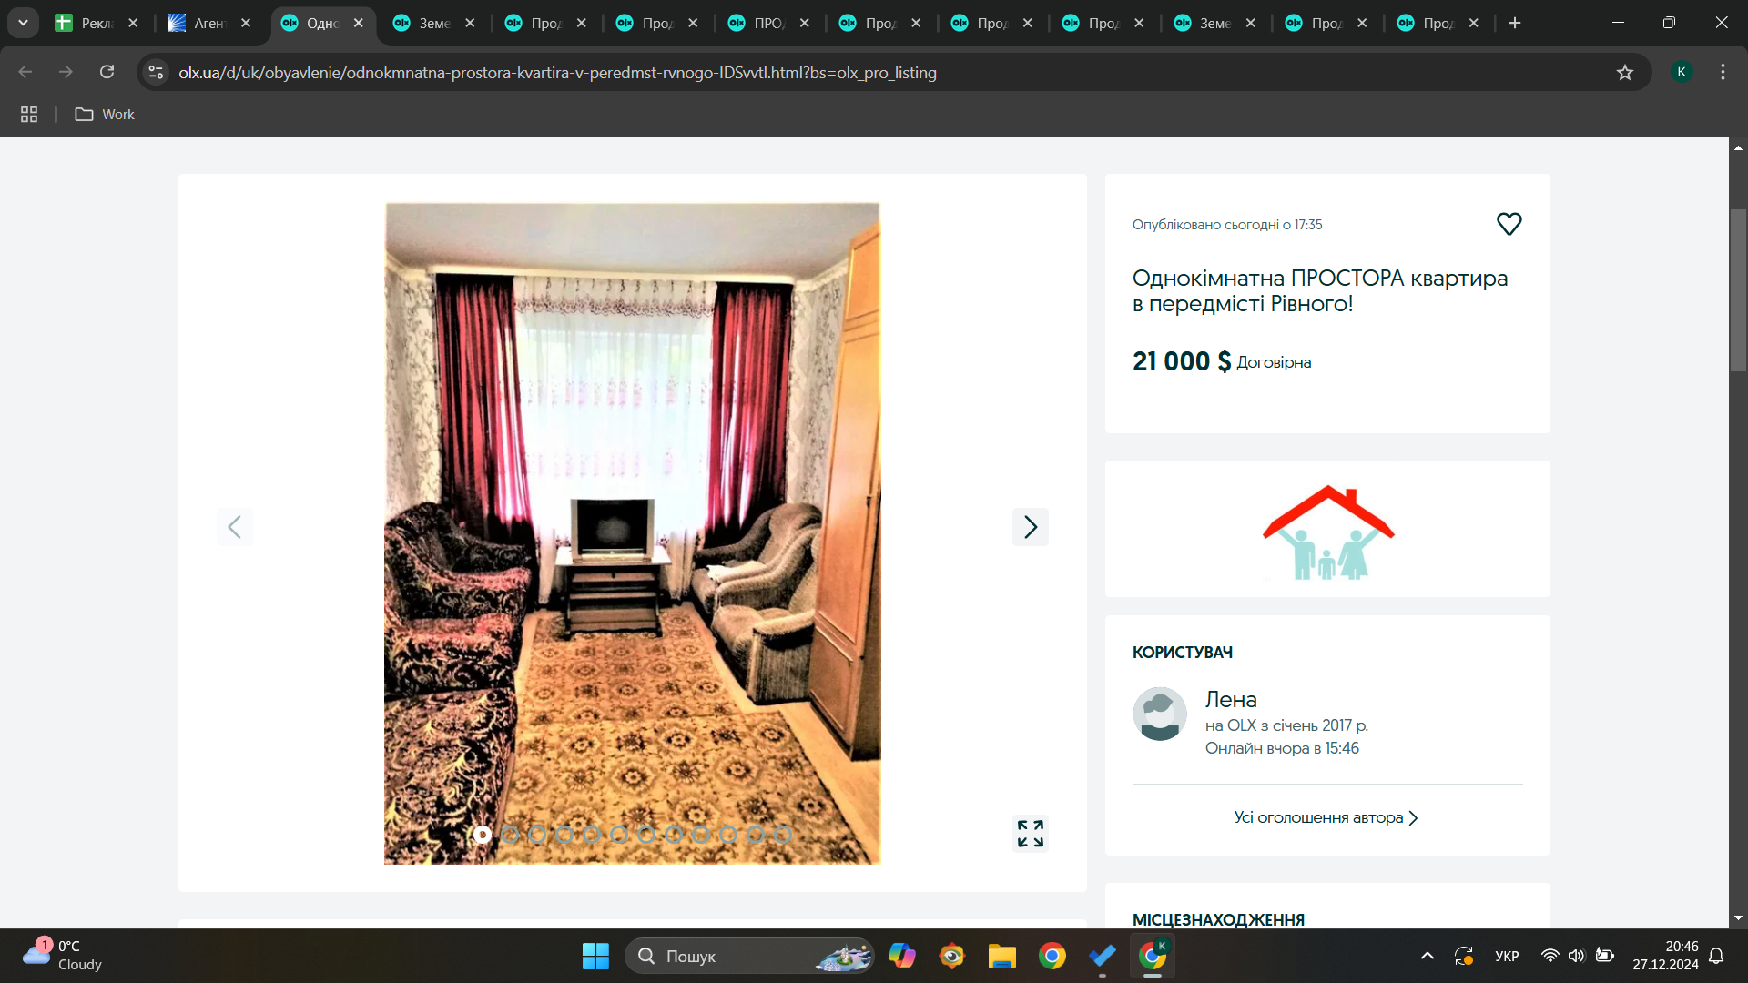
Task: Add listing to favorites with heart icon
Action: click(x=1509, y=224)
